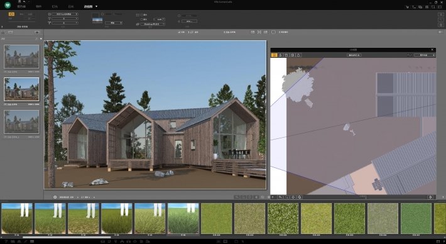Click the expand-arrows icon above the viewport
446x244 pixels.
(259, 32)
